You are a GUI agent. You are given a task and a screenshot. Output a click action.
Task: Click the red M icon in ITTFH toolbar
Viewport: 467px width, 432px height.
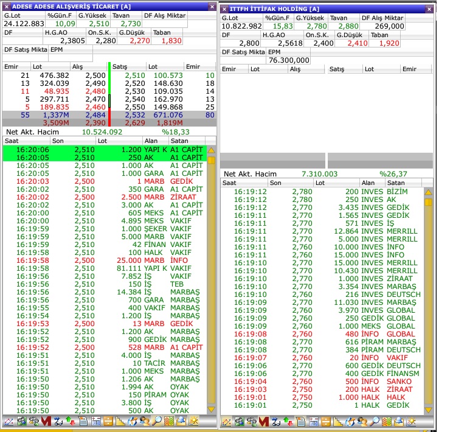[x=264, y=422]
